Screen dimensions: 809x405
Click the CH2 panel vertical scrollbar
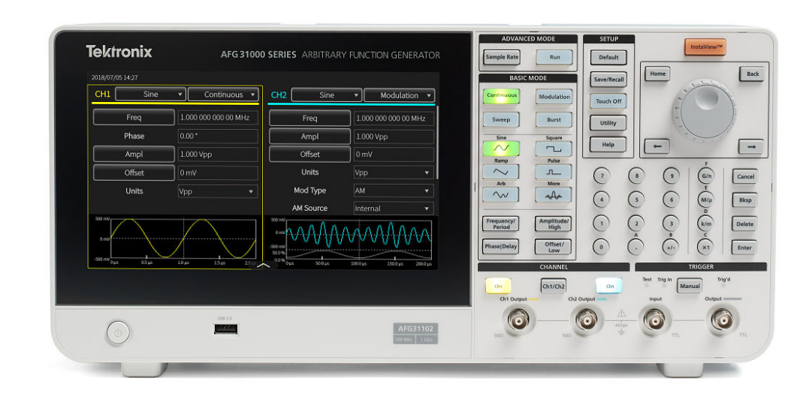[x=436, y=142]
